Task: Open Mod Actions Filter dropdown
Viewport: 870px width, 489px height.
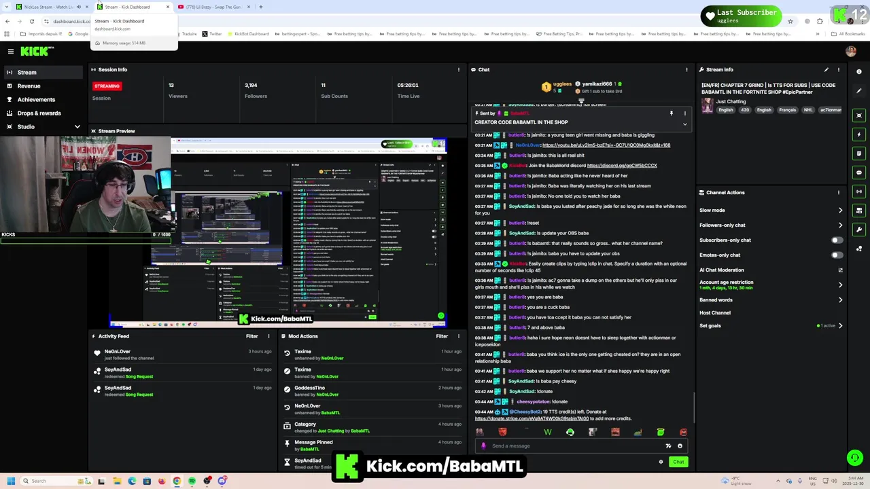Action: [x=442, y=336]
